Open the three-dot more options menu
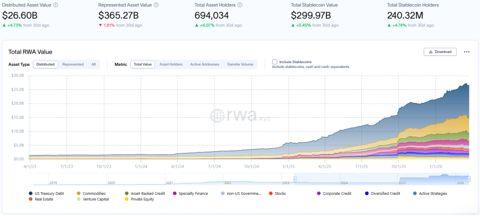480x216 pixels. point(467,52)
